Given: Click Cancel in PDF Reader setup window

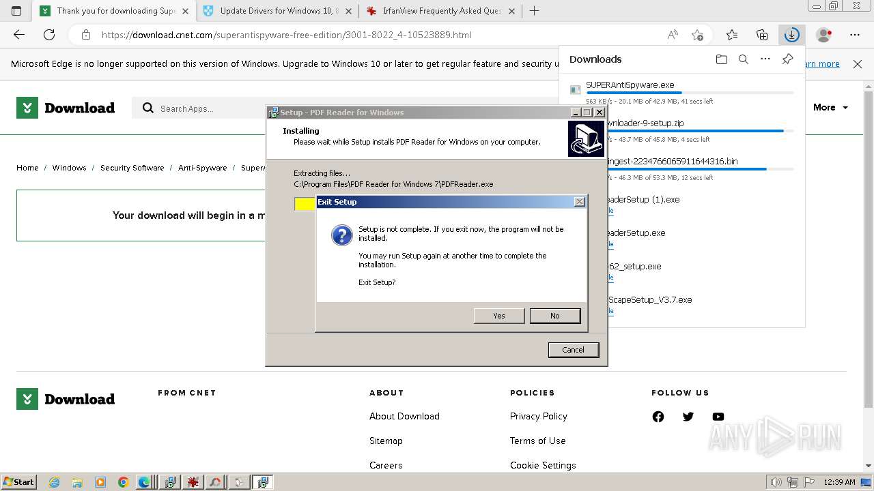Looking at the screenshot, I should pos(573,350).
